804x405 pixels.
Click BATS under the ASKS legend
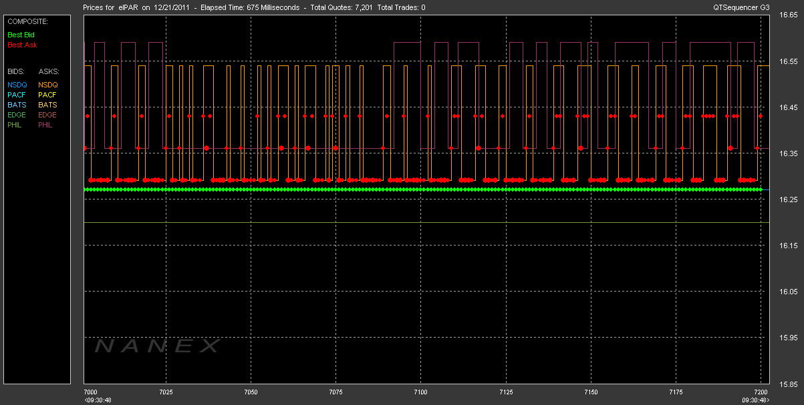[47, 105]
